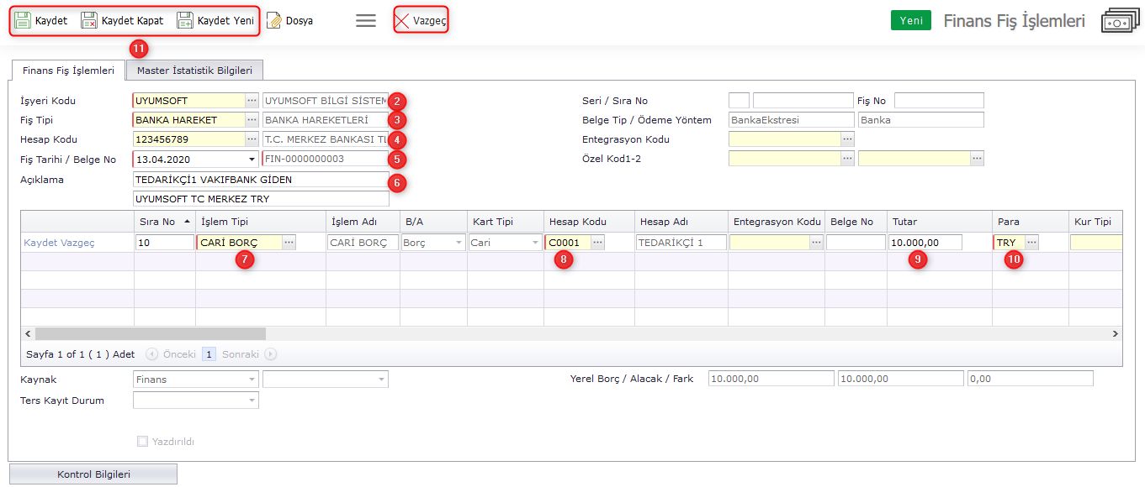Open lookup button beside İşyeri Kodu
This screenshot has height=487, width=1145.
click(x=252, y=101)
